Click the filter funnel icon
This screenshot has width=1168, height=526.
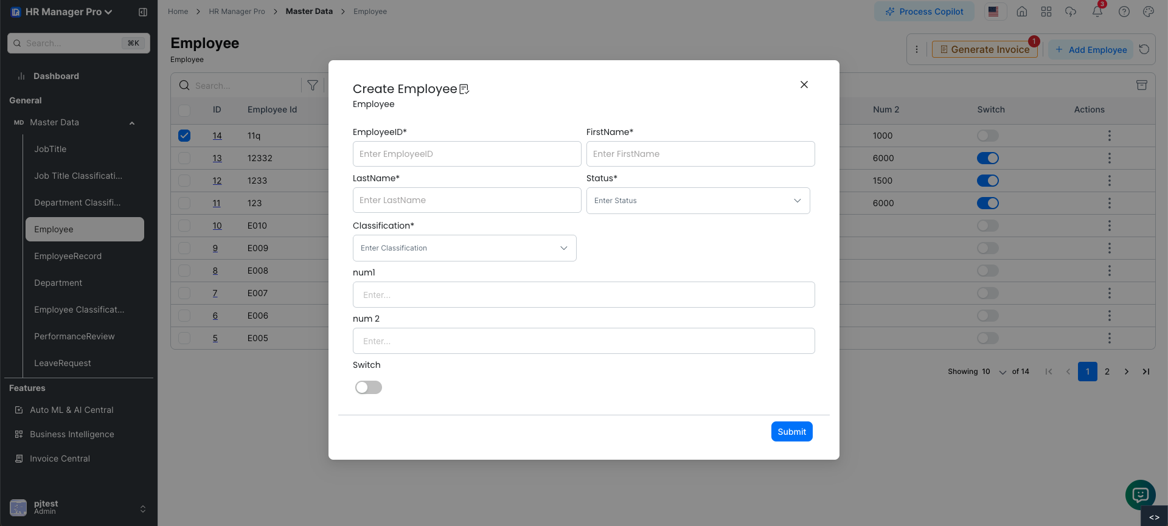[x=313, y=86]
